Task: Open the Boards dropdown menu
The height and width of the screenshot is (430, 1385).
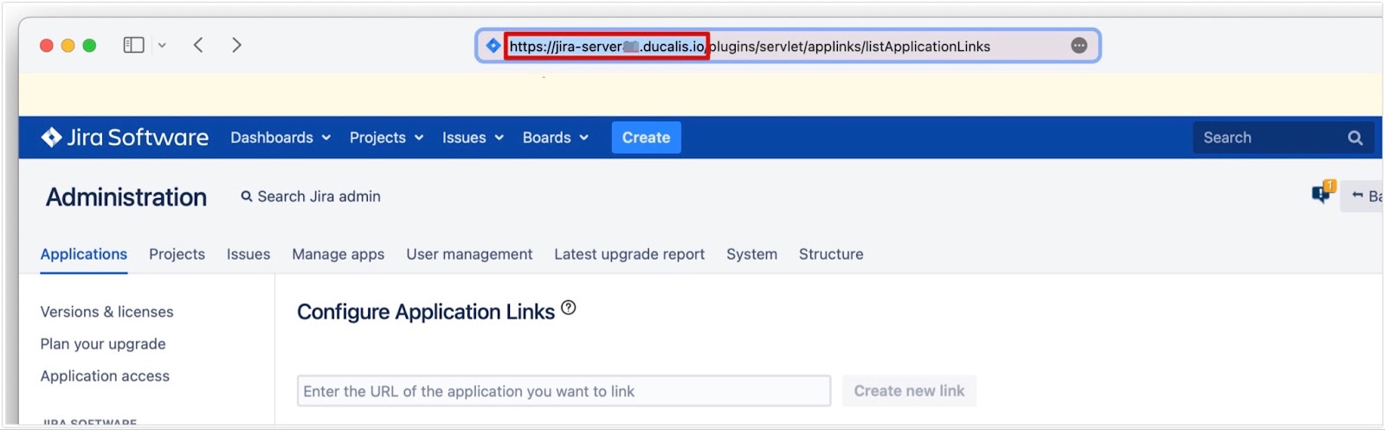Action: coord(555,138)
